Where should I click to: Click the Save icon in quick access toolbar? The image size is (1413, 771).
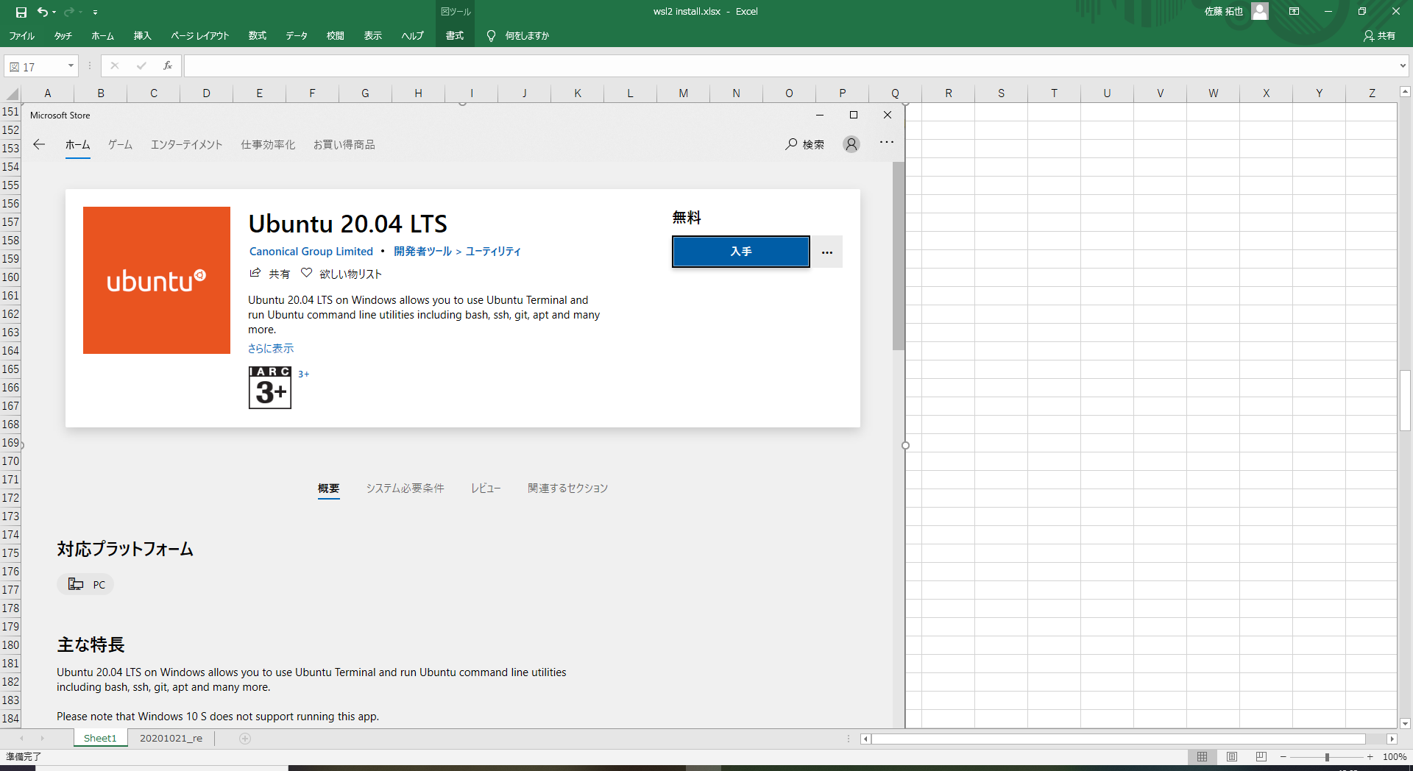click(21, 12)
